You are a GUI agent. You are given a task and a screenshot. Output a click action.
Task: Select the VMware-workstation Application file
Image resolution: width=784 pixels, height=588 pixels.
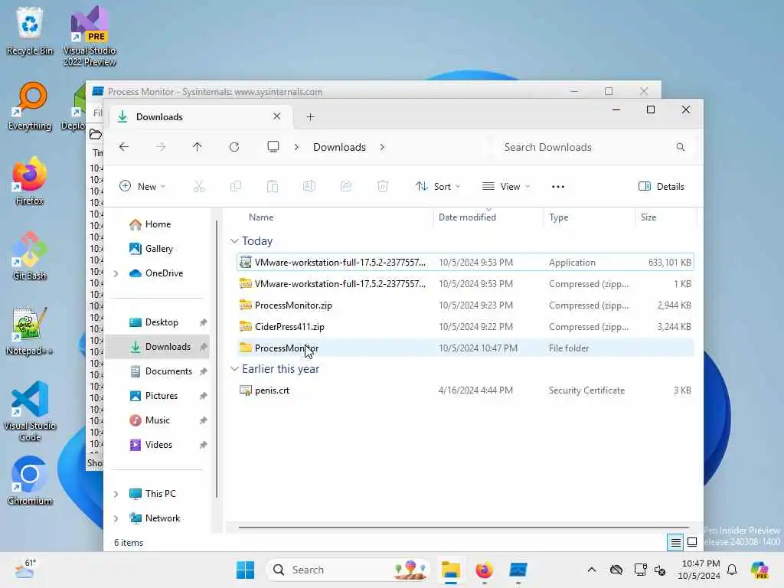[x=465, y=263]
